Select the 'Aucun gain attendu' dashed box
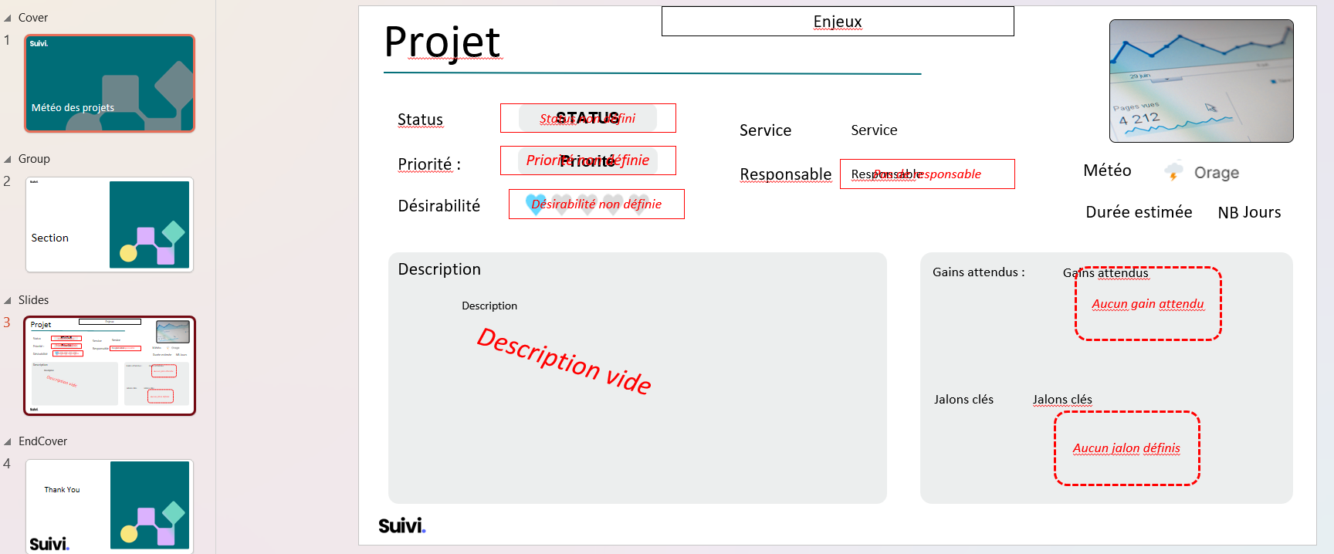The width and height of the screenshot is (1334, 554). coord(1148,304)
